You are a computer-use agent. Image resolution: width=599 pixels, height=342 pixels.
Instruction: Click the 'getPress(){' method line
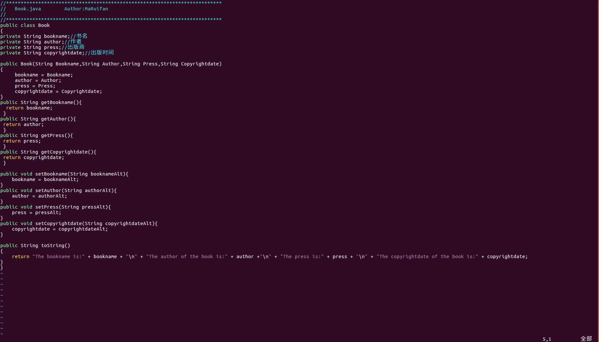click(37, 135)
